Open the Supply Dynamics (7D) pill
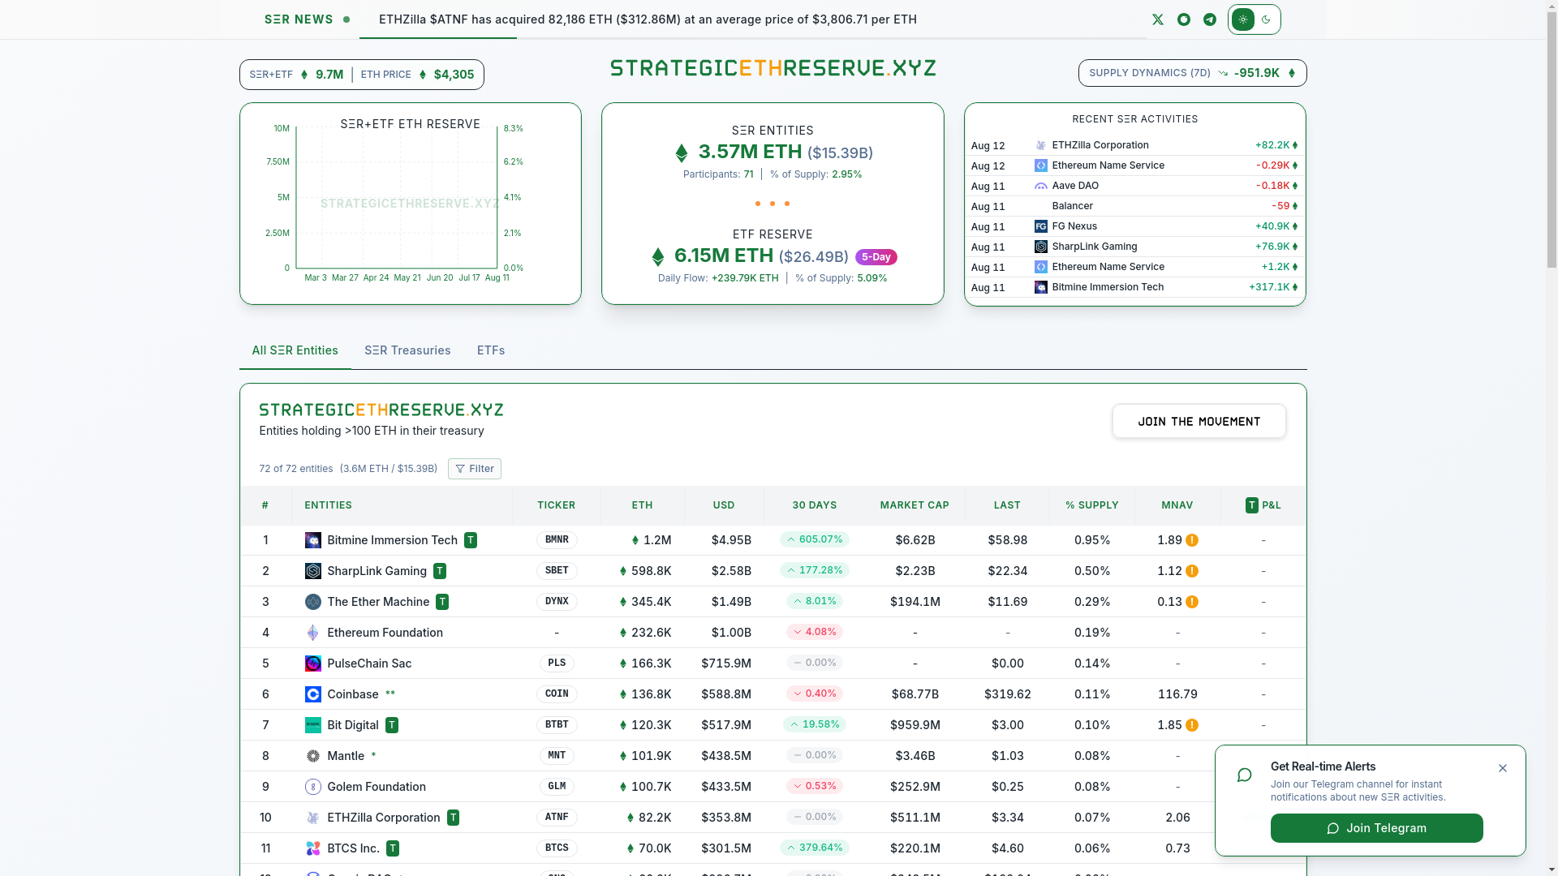This screenshot has width=1558, height=876. [1193, 73]
